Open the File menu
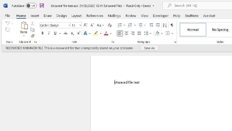 8,16
